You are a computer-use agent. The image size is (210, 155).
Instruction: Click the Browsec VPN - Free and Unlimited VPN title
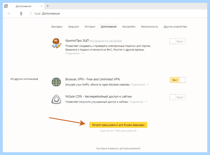(92, 79)
